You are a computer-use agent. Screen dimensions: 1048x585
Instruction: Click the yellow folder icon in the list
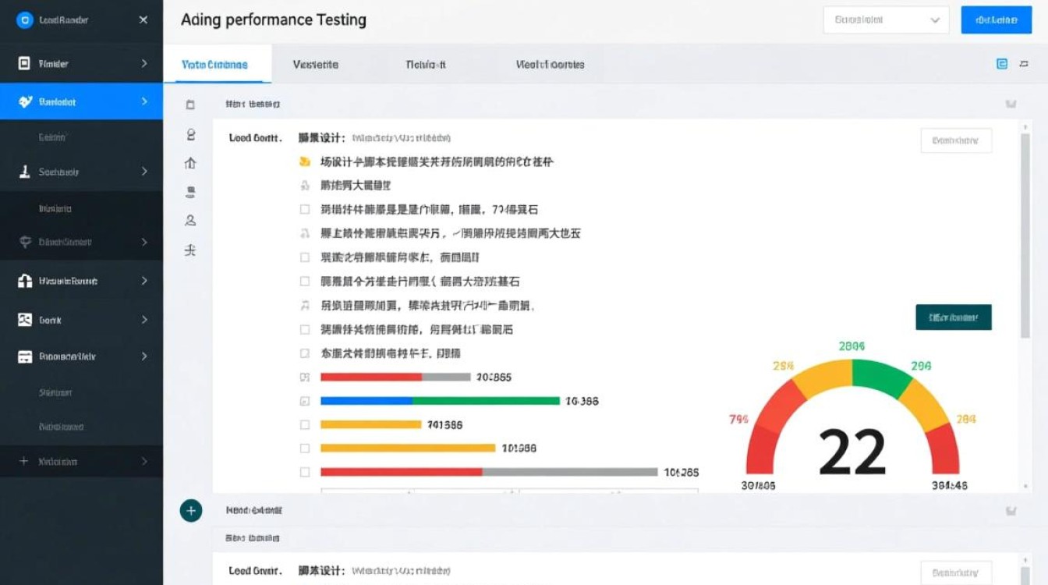[305, 162]
